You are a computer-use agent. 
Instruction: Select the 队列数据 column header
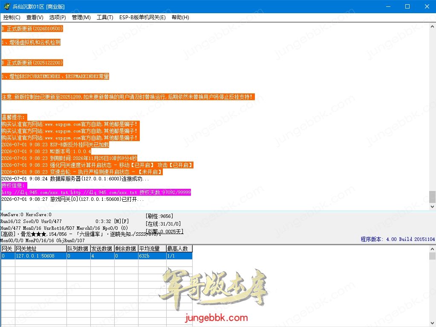[78, 249]
